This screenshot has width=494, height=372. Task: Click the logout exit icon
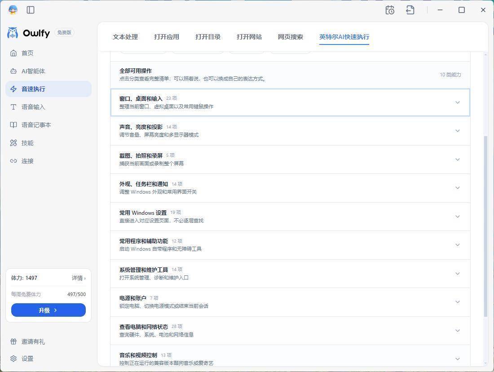point(410,10)
